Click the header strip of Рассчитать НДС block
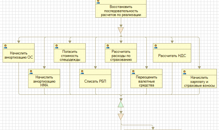The image size is (219, 130). click(172, 46)
